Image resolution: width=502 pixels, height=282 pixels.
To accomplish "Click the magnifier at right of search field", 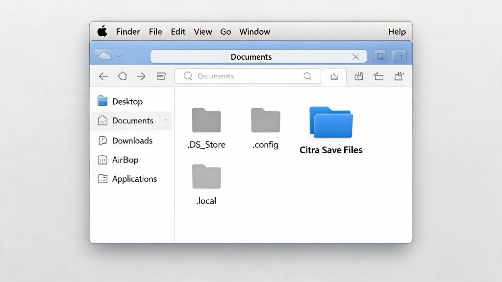I will (307, 76).
